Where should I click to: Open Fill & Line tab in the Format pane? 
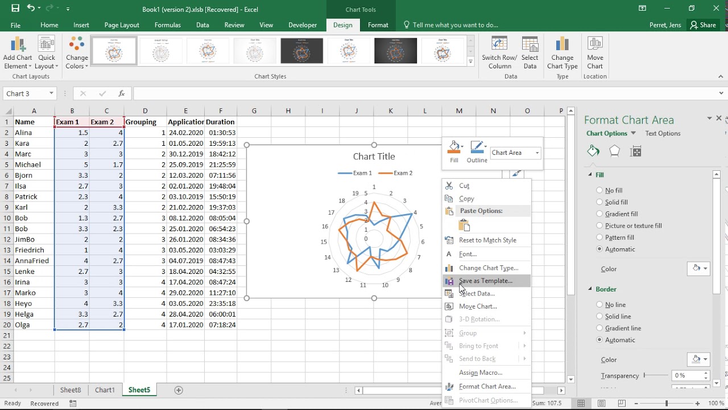click(593, 151)
